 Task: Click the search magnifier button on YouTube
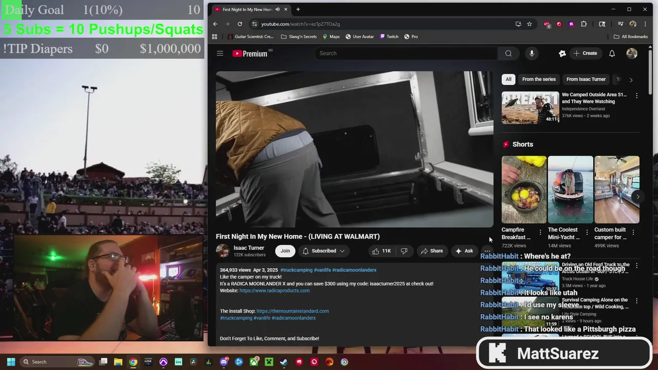pyautogui.click(x=508, y=53)
